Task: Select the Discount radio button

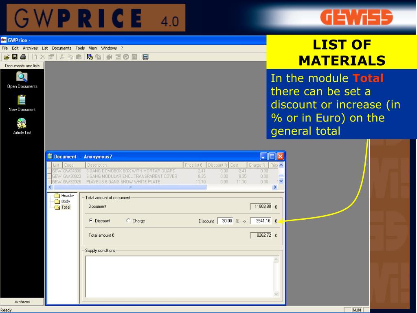Action: click(91, 220)
